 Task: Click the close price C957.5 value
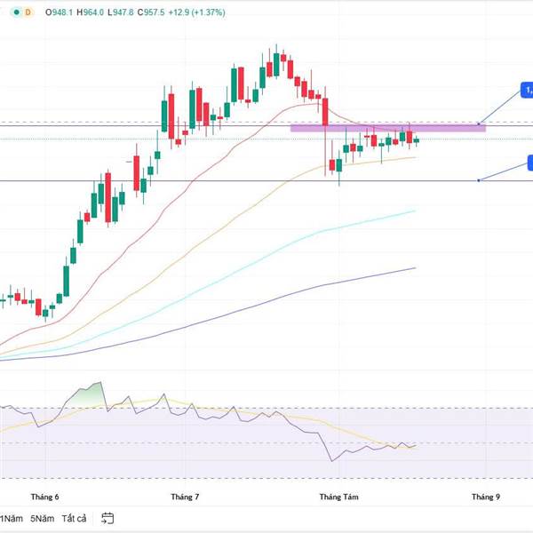(151, 12)
